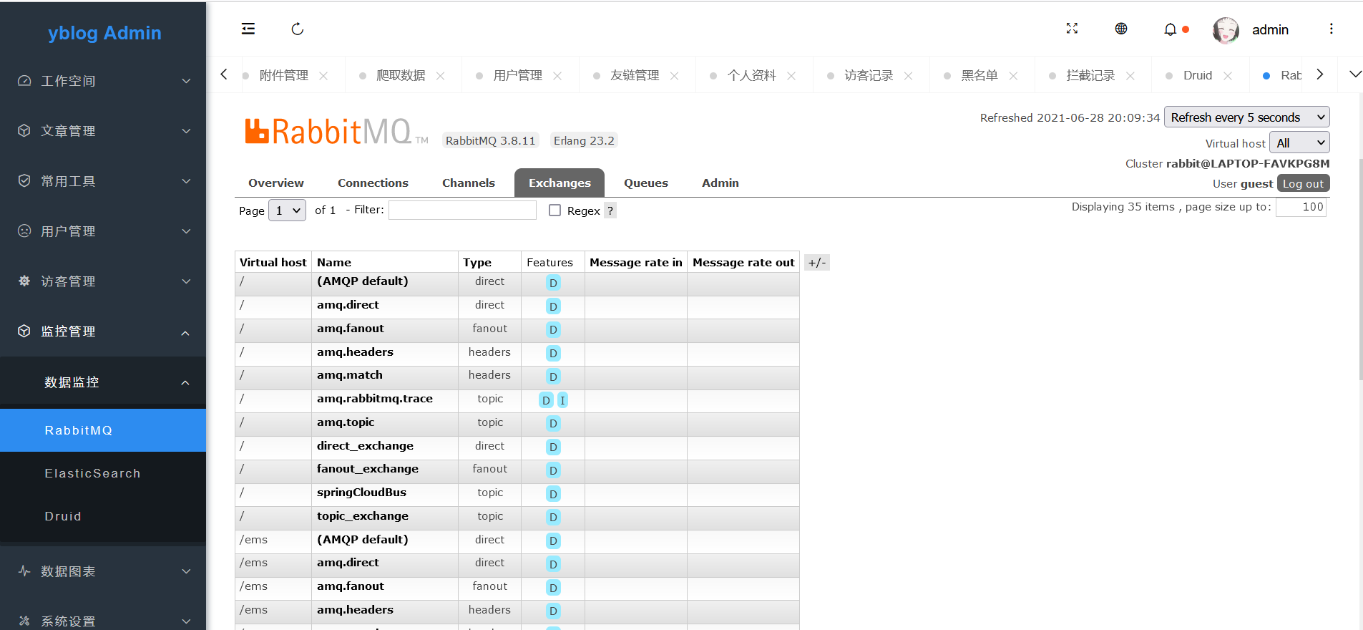Enable the Regex checkbox
Image resolution: width=1363 pixels, height=630 pixels.
pos(555,210)
